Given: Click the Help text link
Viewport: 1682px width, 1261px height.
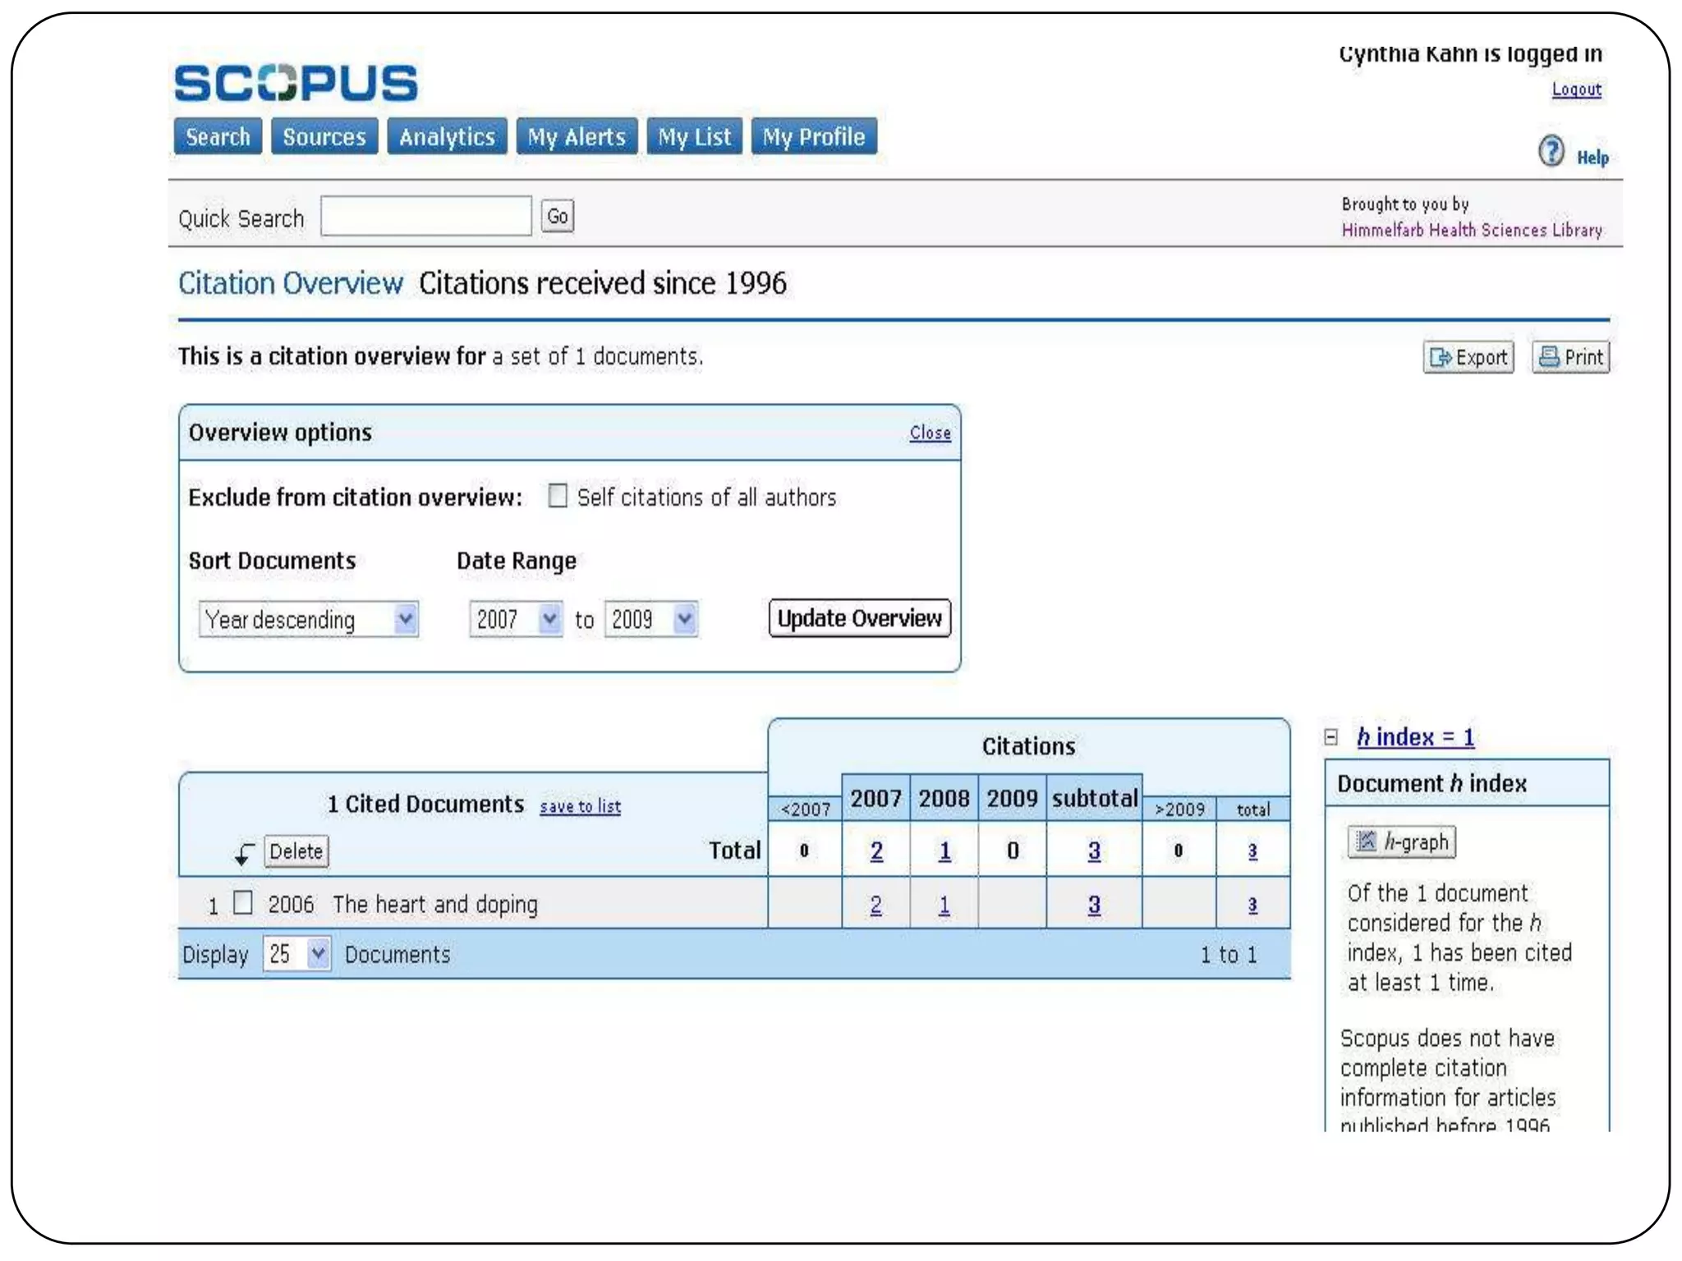Looking at the screenshot, I should coord(1592,158).
